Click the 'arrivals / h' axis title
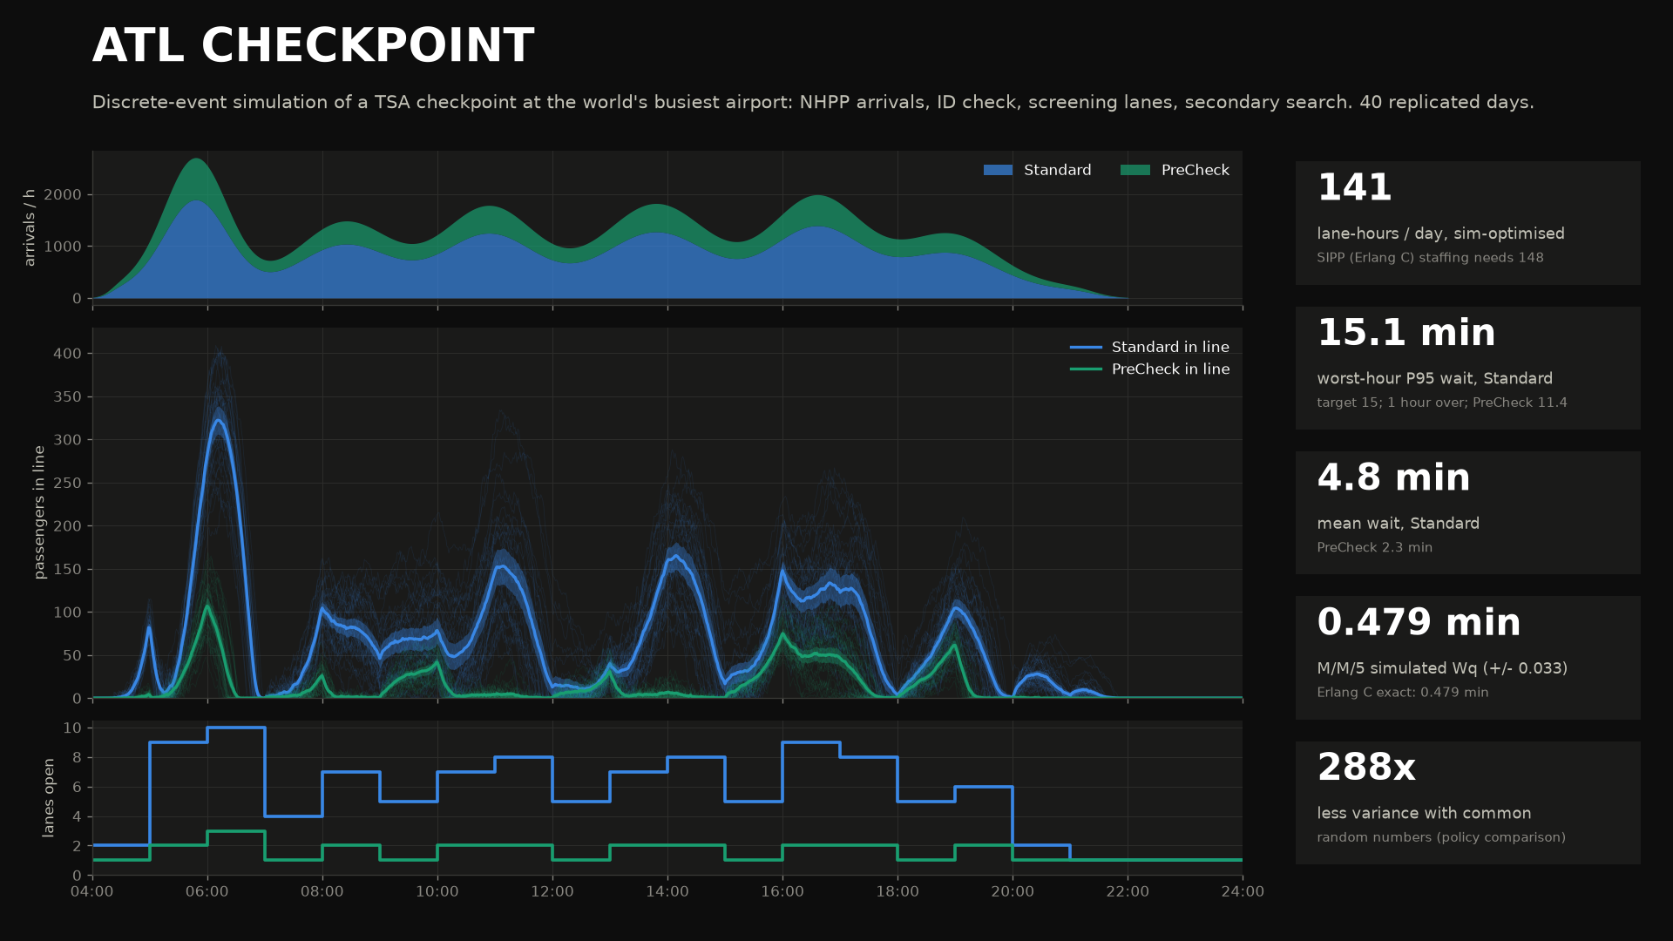Image resolution: width=1673 pixels, height=941 pixels. pos(30,227)
